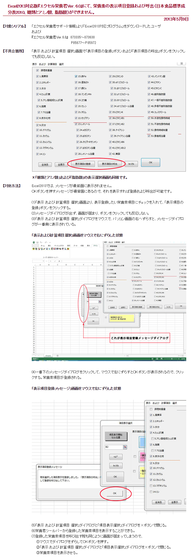The width and height of the screenshot is (192, 560).
Task: Select the アドイン ribbon tab in Excel
Action: 96,246
